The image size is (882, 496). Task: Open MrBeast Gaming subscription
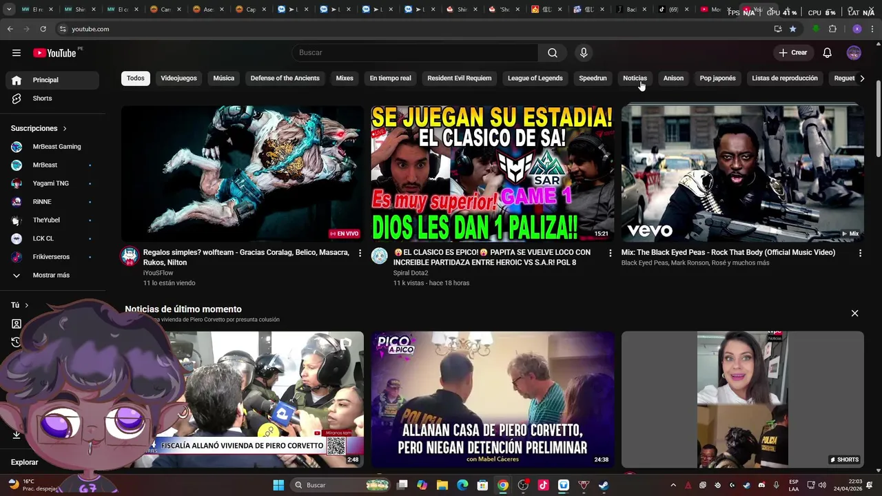[52, 147]
